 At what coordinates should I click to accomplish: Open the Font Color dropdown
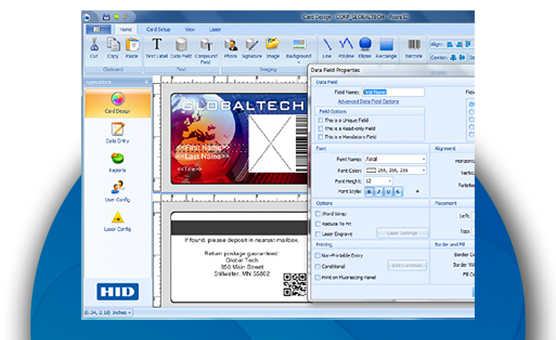(x=423, y=171)
